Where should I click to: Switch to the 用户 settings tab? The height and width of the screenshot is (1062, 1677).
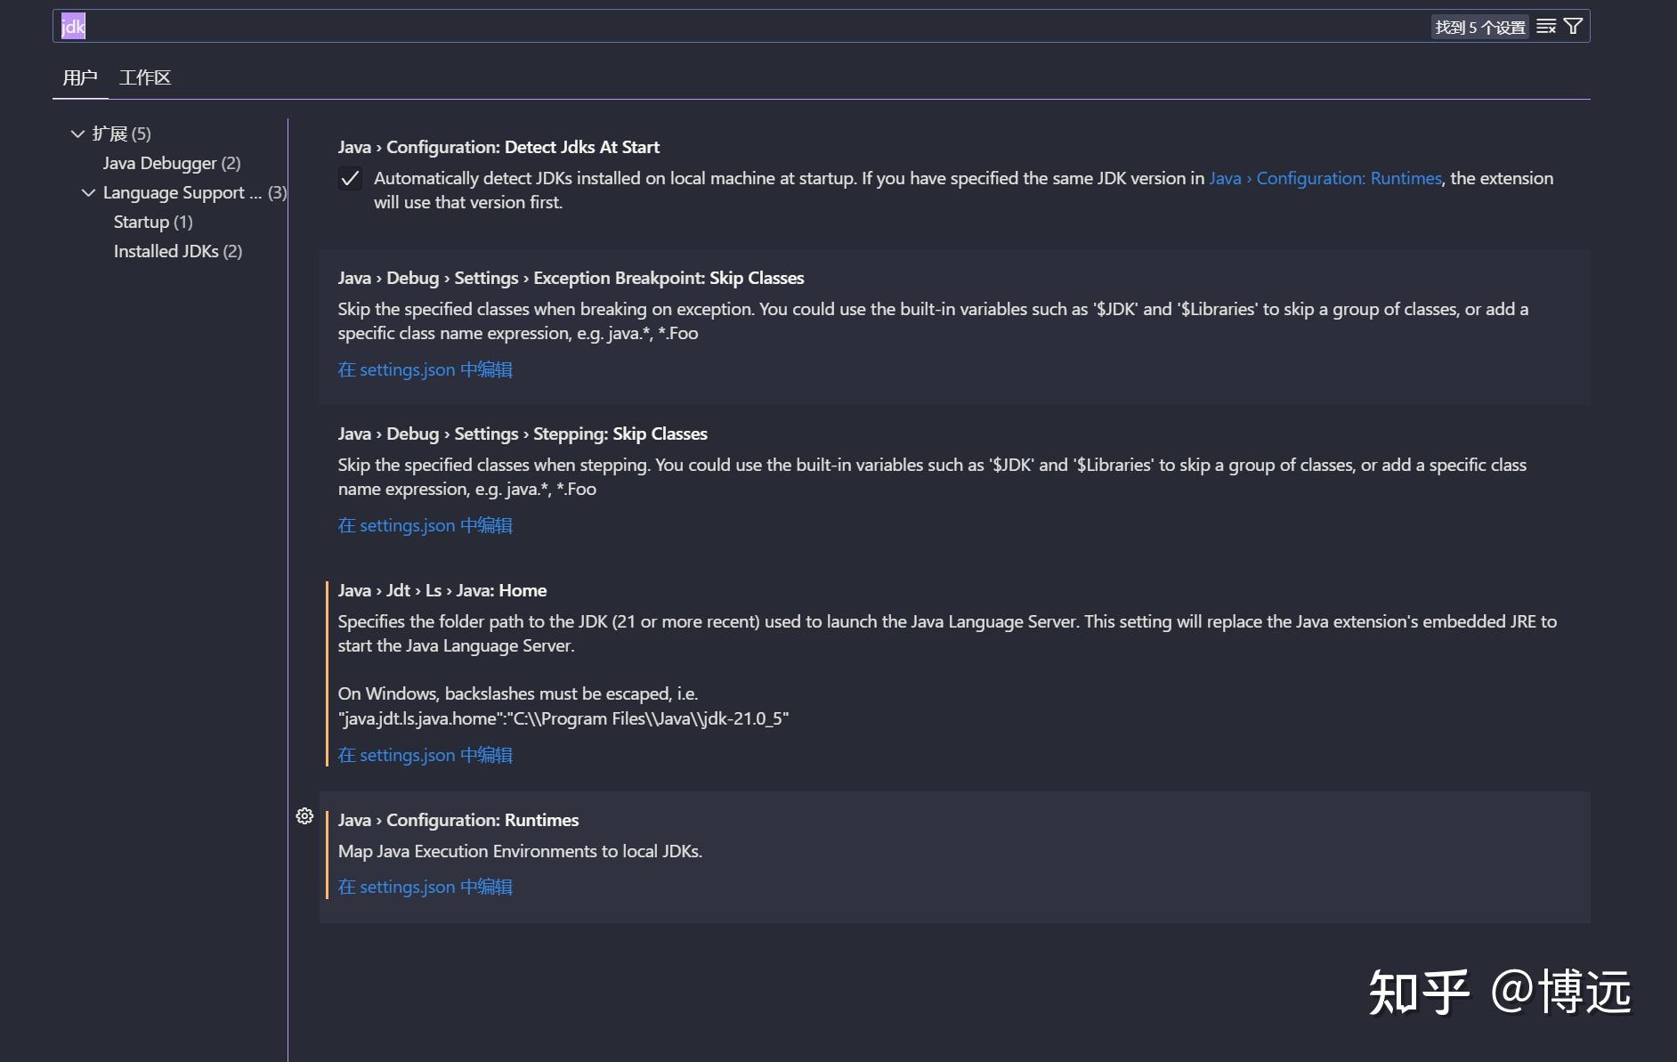tap(80, 77)
